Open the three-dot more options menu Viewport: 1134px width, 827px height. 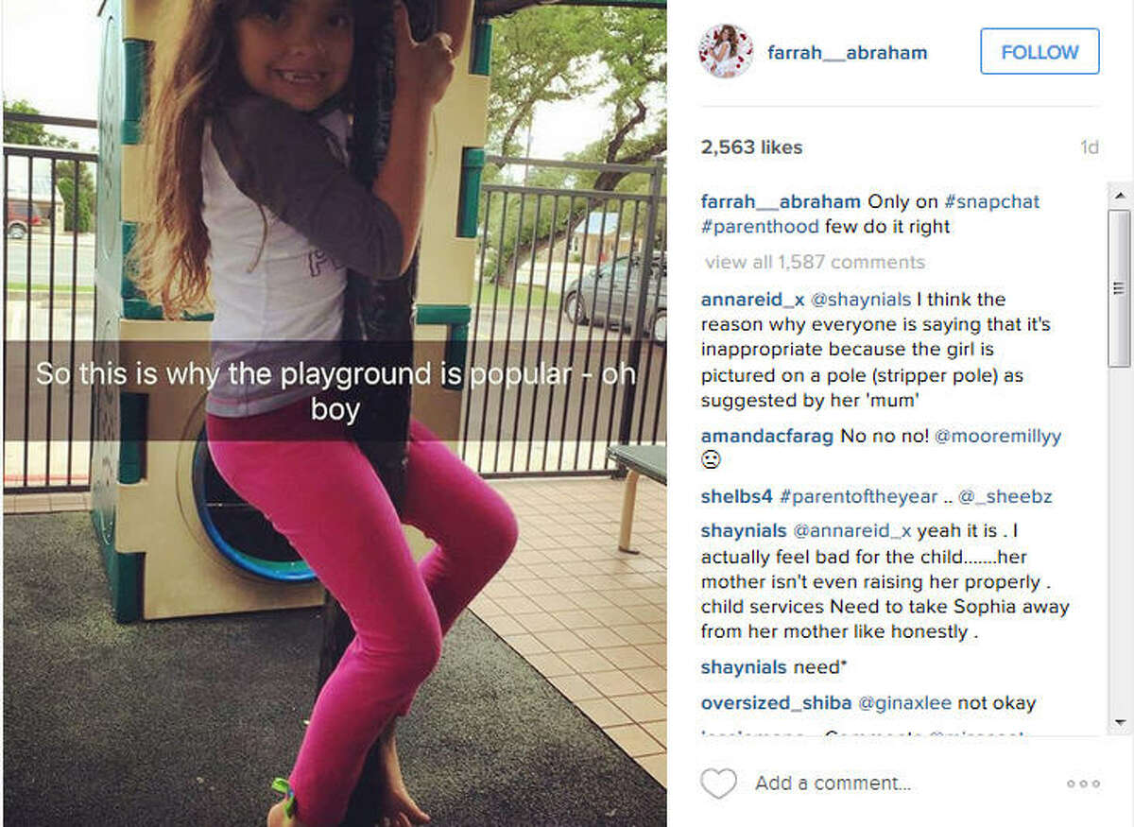click(1083, 784)
